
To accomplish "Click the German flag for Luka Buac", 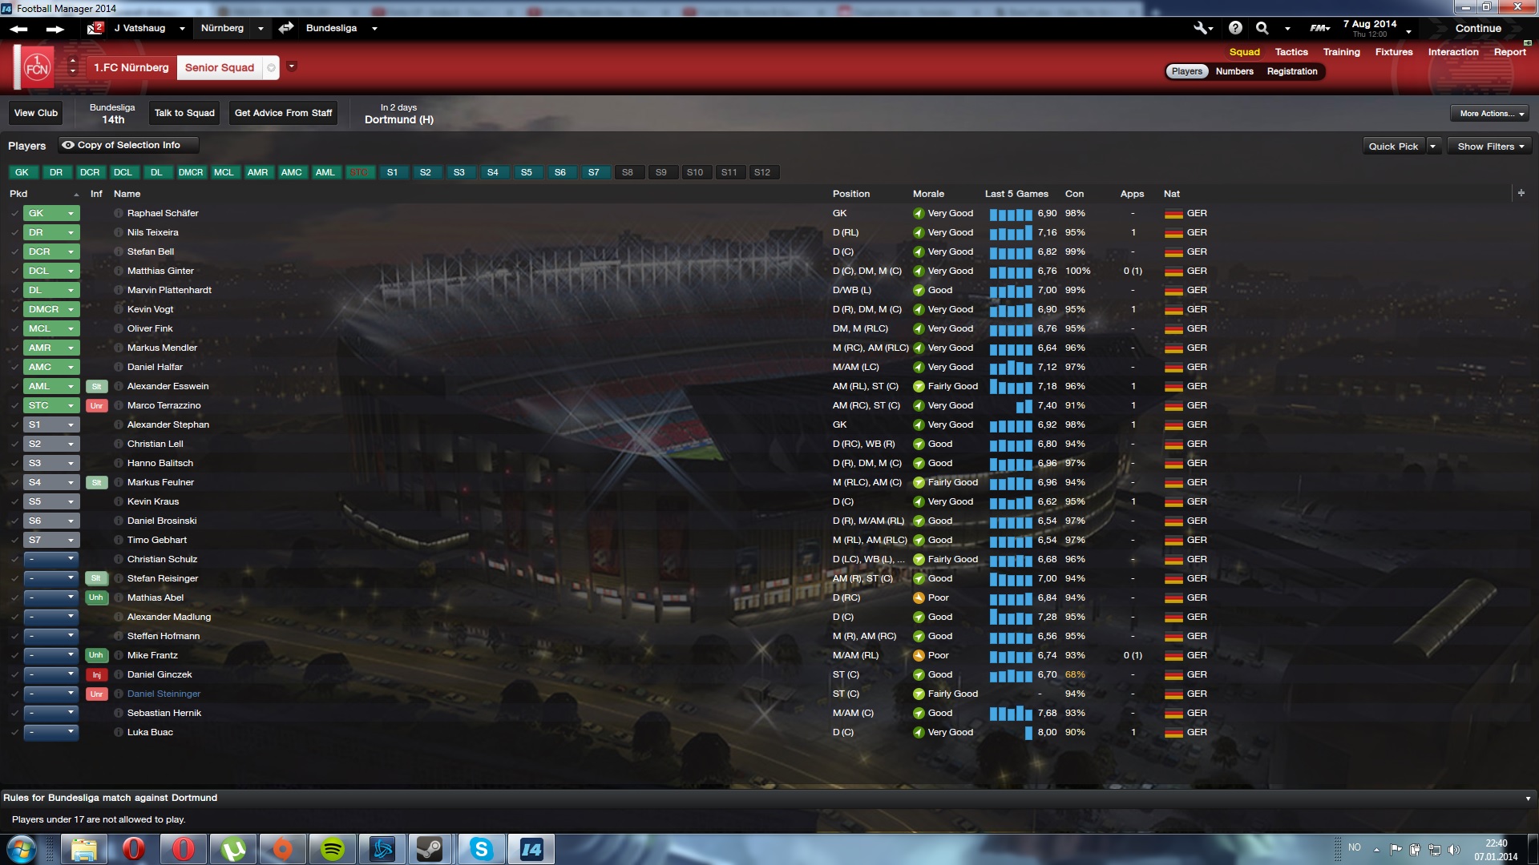I will [x=1173, y=732].
